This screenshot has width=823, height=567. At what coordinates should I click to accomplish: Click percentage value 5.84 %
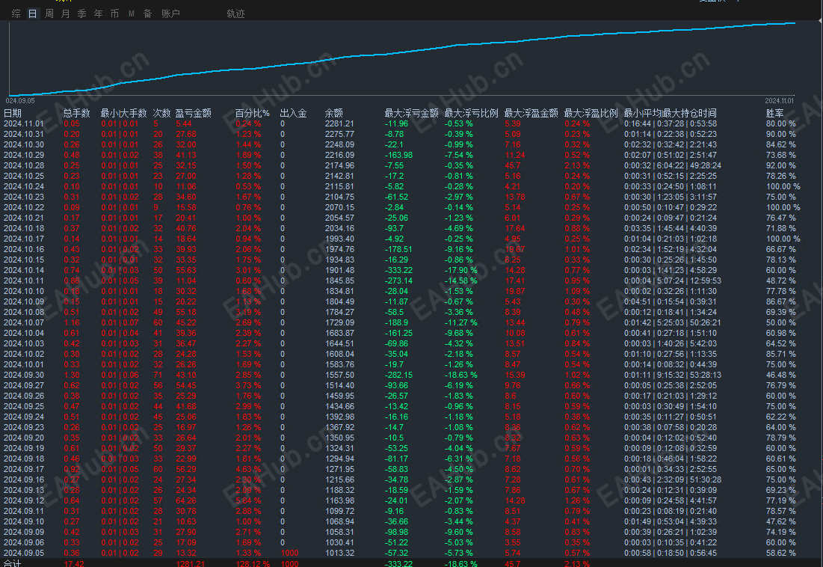248,501
